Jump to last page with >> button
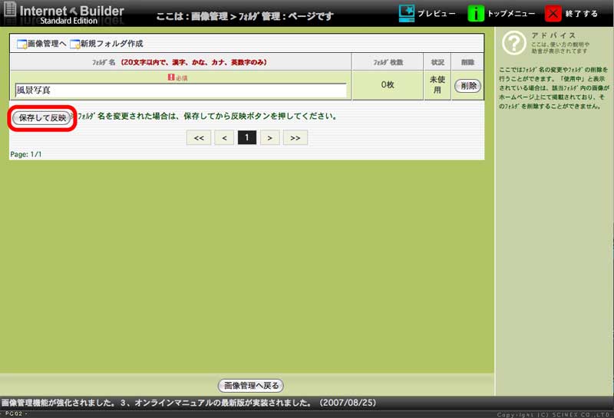Viewport: 614px width, 418px height. coord(295,138)
